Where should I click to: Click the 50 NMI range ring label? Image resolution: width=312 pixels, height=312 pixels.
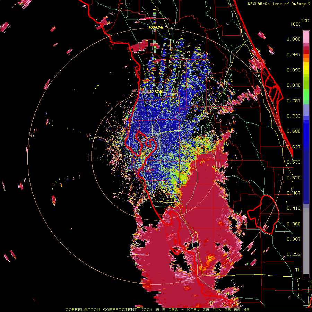156,92
